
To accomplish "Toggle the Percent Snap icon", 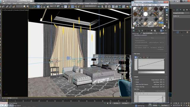I will point(76,7).
